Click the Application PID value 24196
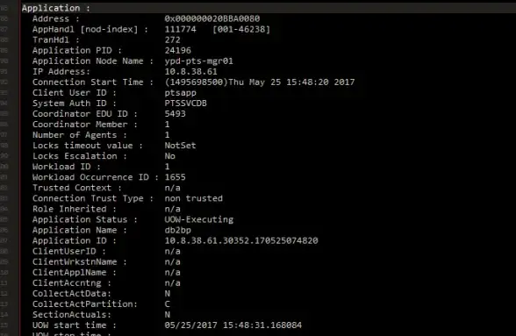Viewport: 516px width, 336px height. [x=177, y=50]
